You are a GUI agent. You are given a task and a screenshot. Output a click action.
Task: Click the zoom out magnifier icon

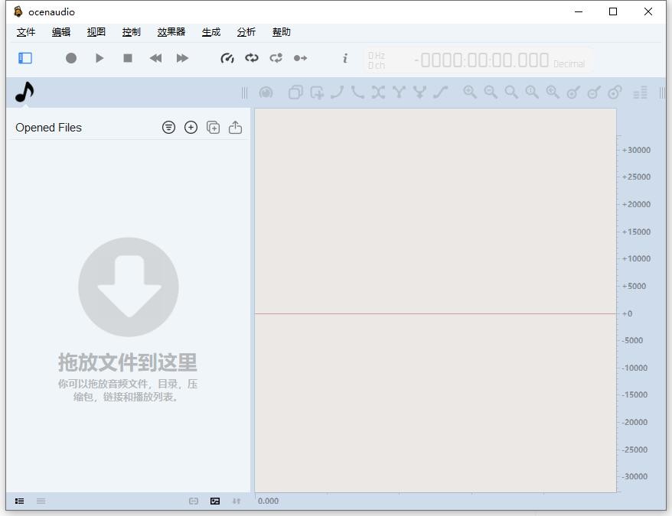[491, 92]
